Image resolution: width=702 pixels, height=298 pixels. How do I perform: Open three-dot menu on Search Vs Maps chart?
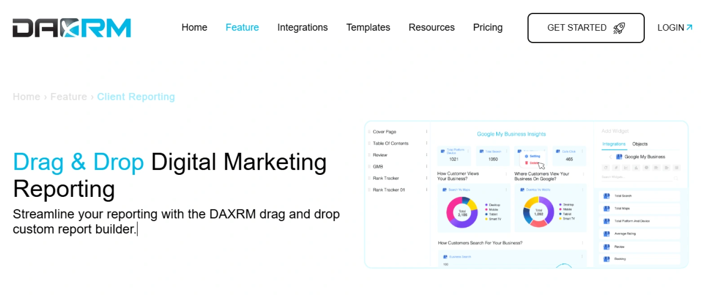pos(507,190)
